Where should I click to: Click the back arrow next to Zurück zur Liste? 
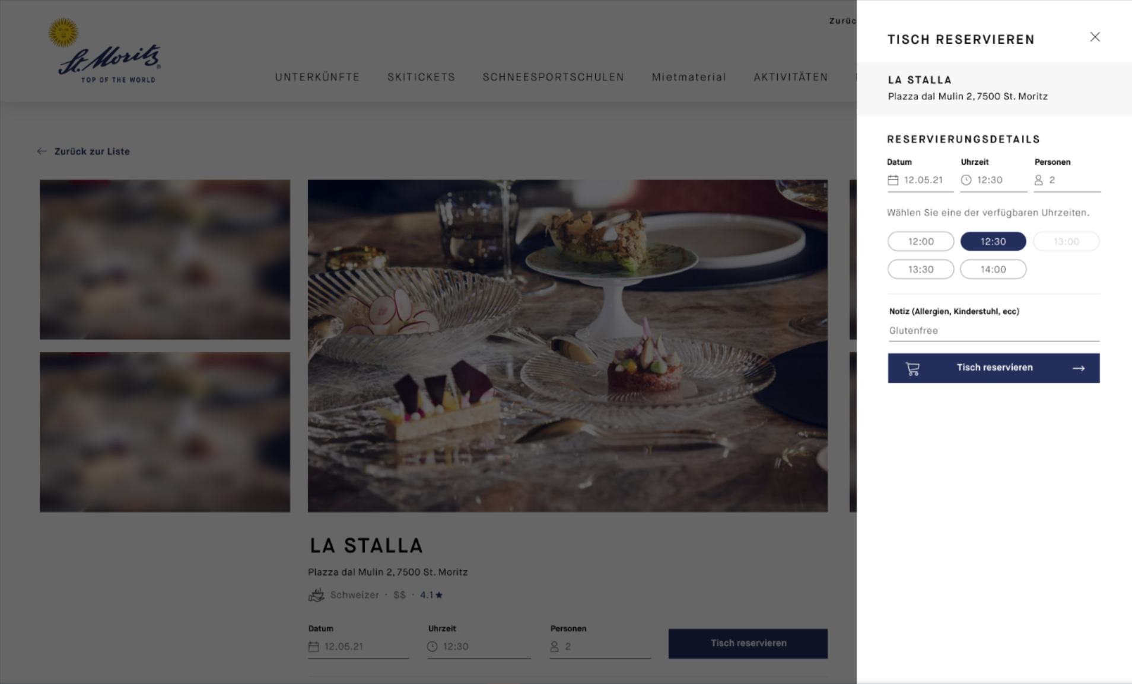coord(42,151)
